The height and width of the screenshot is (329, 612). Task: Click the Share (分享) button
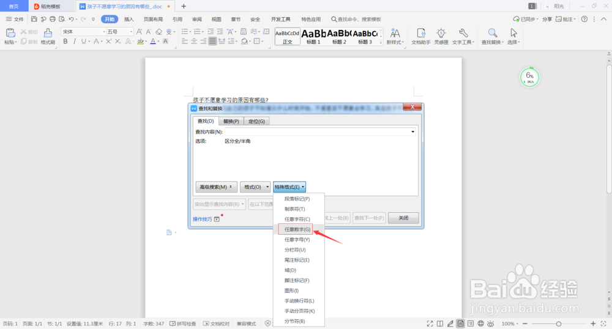click(x=547, y=19)
